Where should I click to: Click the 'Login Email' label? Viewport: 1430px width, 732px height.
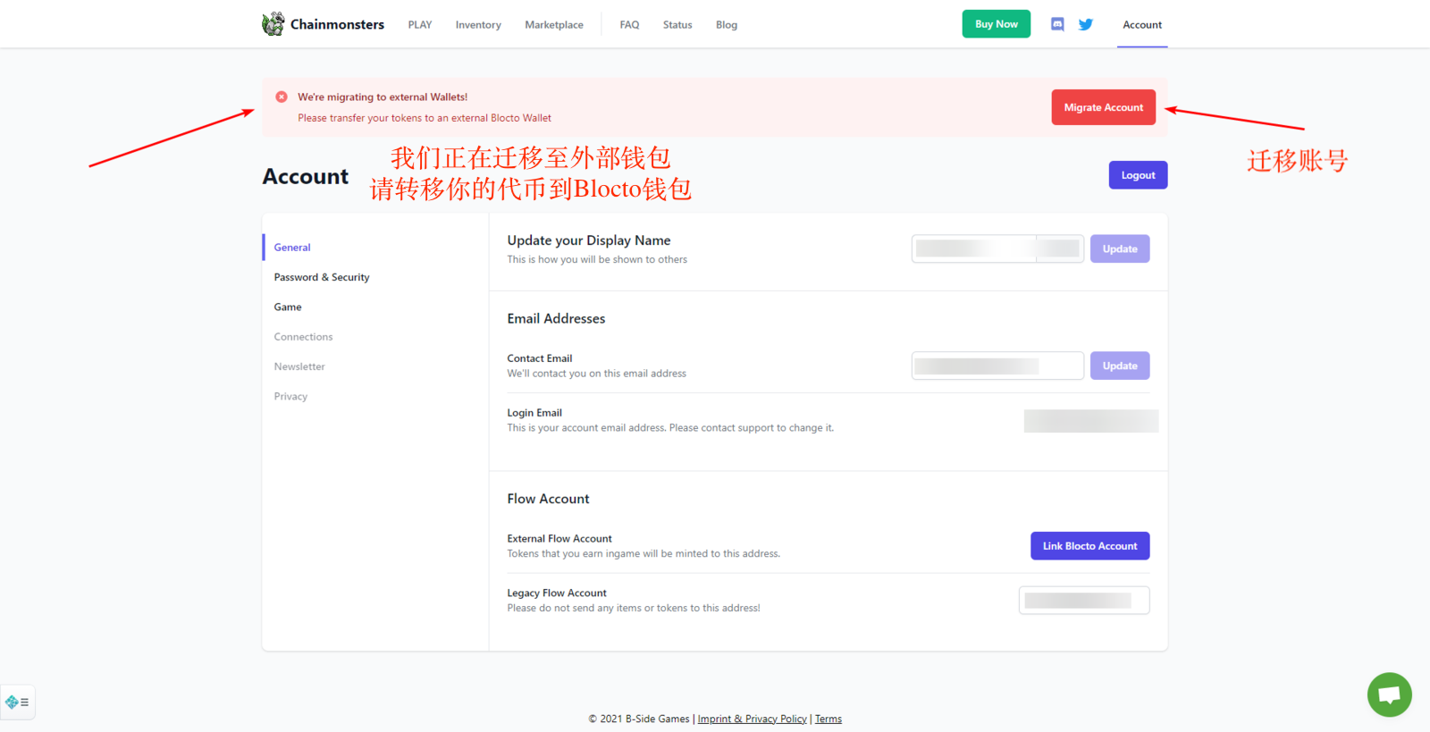point(534,413)
